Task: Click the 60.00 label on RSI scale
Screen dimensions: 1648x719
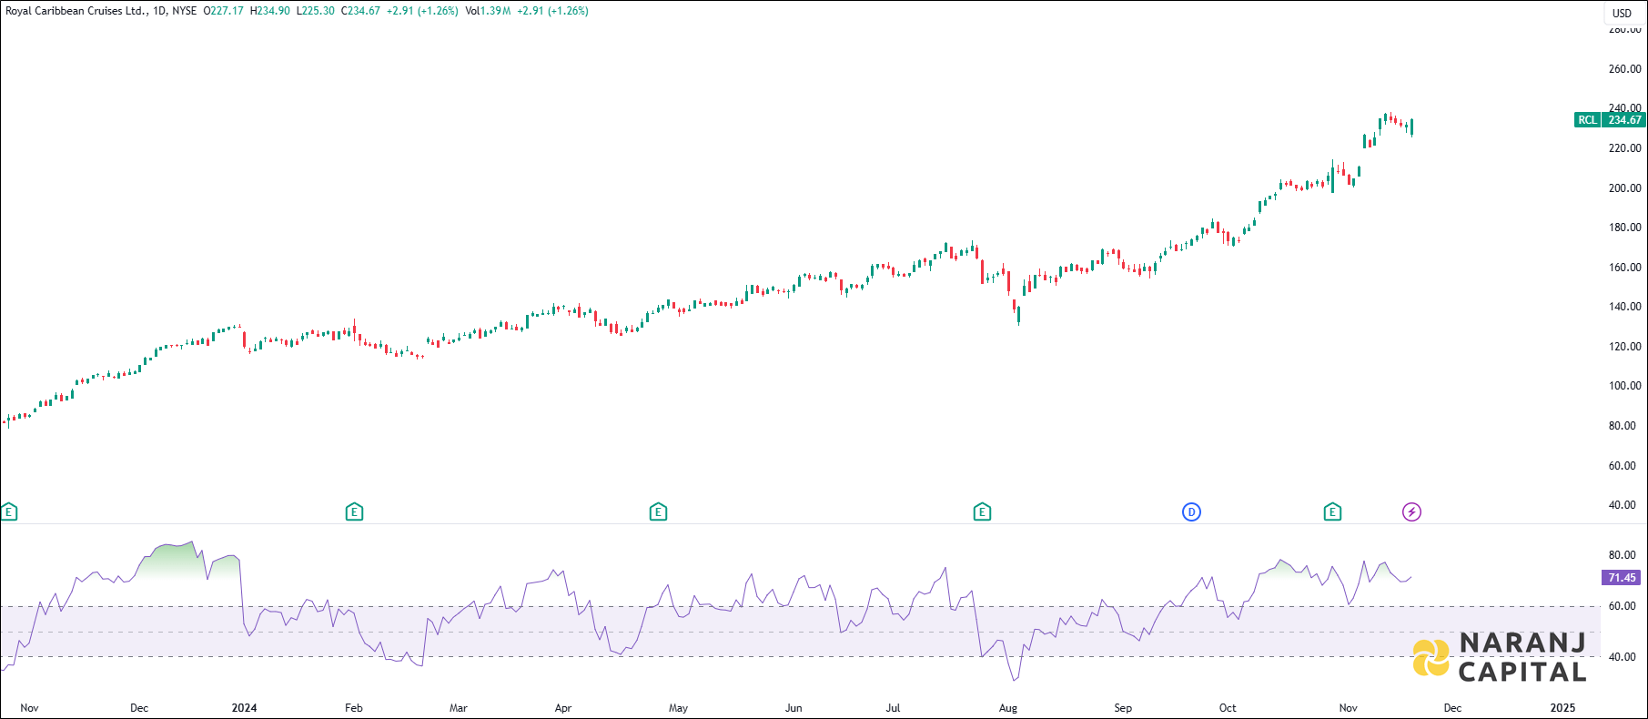Action: [x=1622, y=606]
